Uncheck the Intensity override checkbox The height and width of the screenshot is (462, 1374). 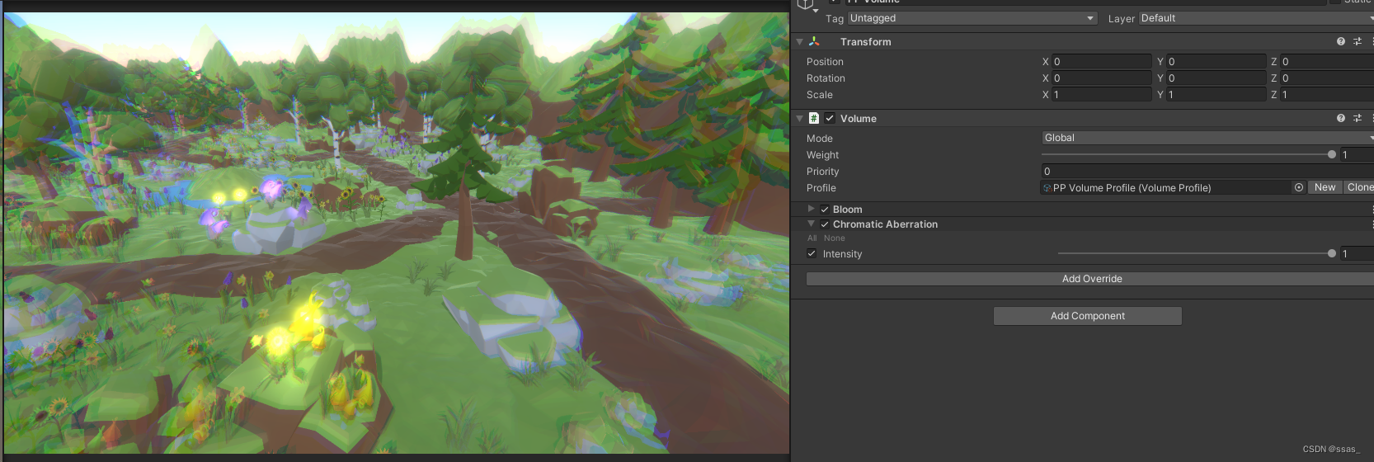tap(812, 253)
